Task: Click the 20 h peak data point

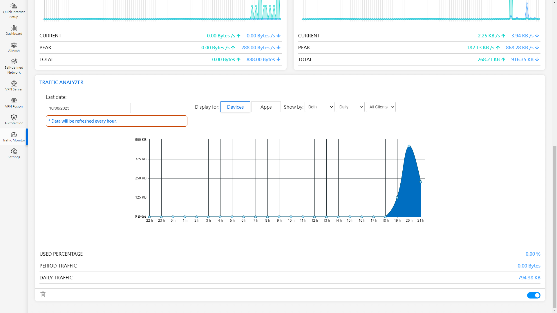Action: point(409,146)
